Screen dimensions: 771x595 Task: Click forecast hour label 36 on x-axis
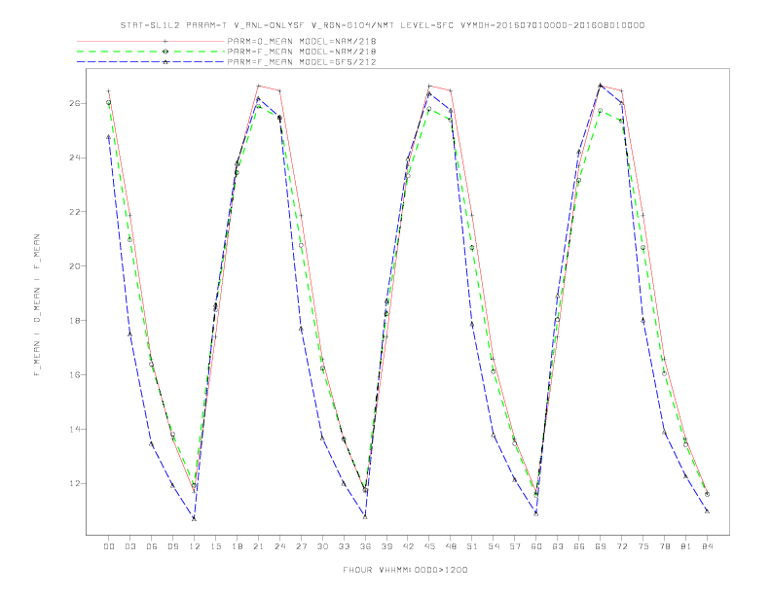365,546
